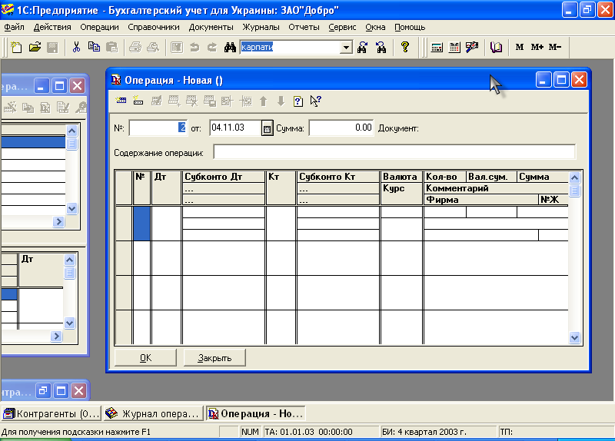Click the date field showing 04.11.03

[235, 128]
